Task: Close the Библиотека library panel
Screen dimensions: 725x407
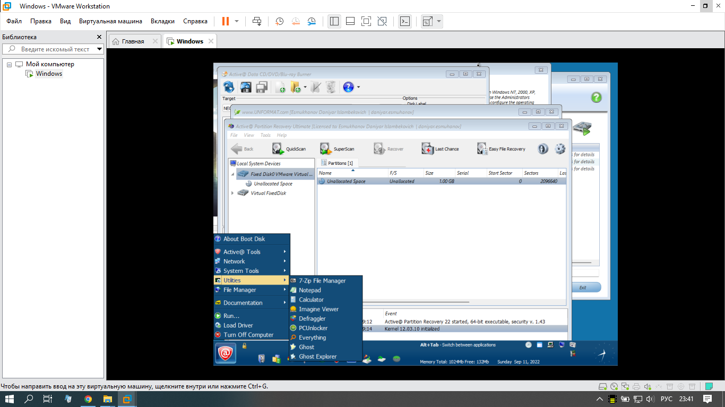Action: [x=99, y=37]
